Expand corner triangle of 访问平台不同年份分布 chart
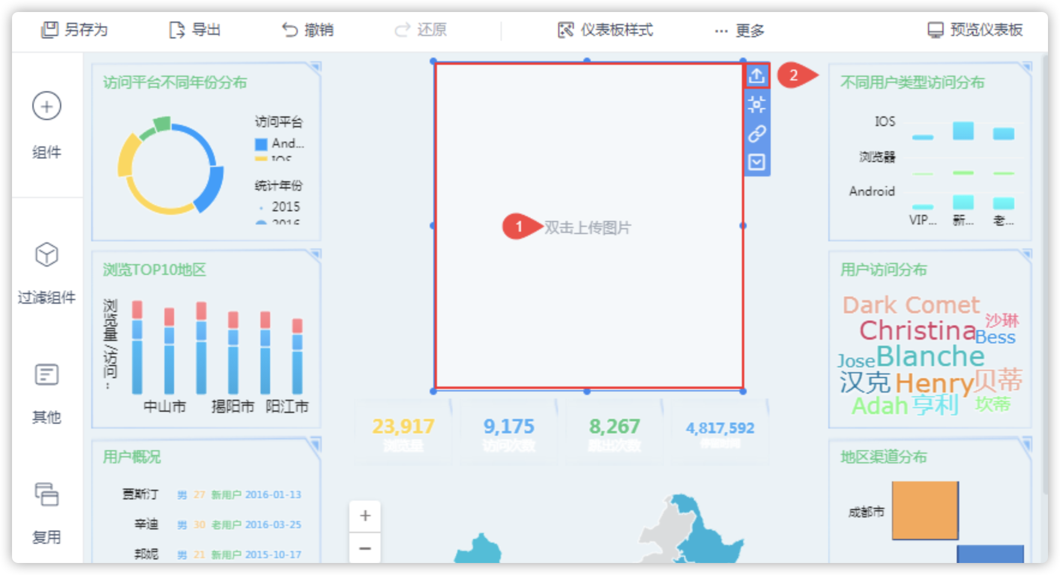1060x575 pixels. coord(315,67)
